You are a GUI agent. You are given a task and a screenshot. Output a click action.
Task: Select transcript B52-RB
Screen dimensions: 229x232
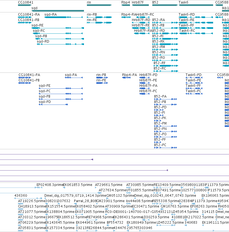pyautogui.click(x=165, y=28)
